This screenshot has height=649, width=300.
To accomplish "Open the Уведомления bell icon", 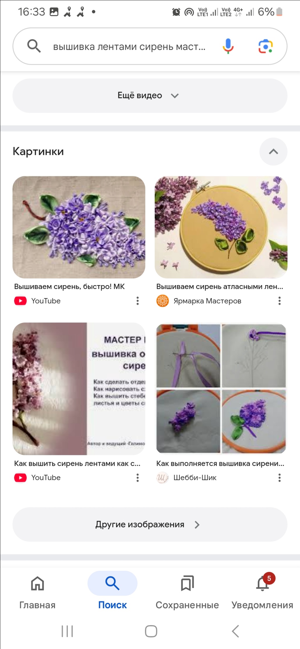I will [x=262, y=584].
